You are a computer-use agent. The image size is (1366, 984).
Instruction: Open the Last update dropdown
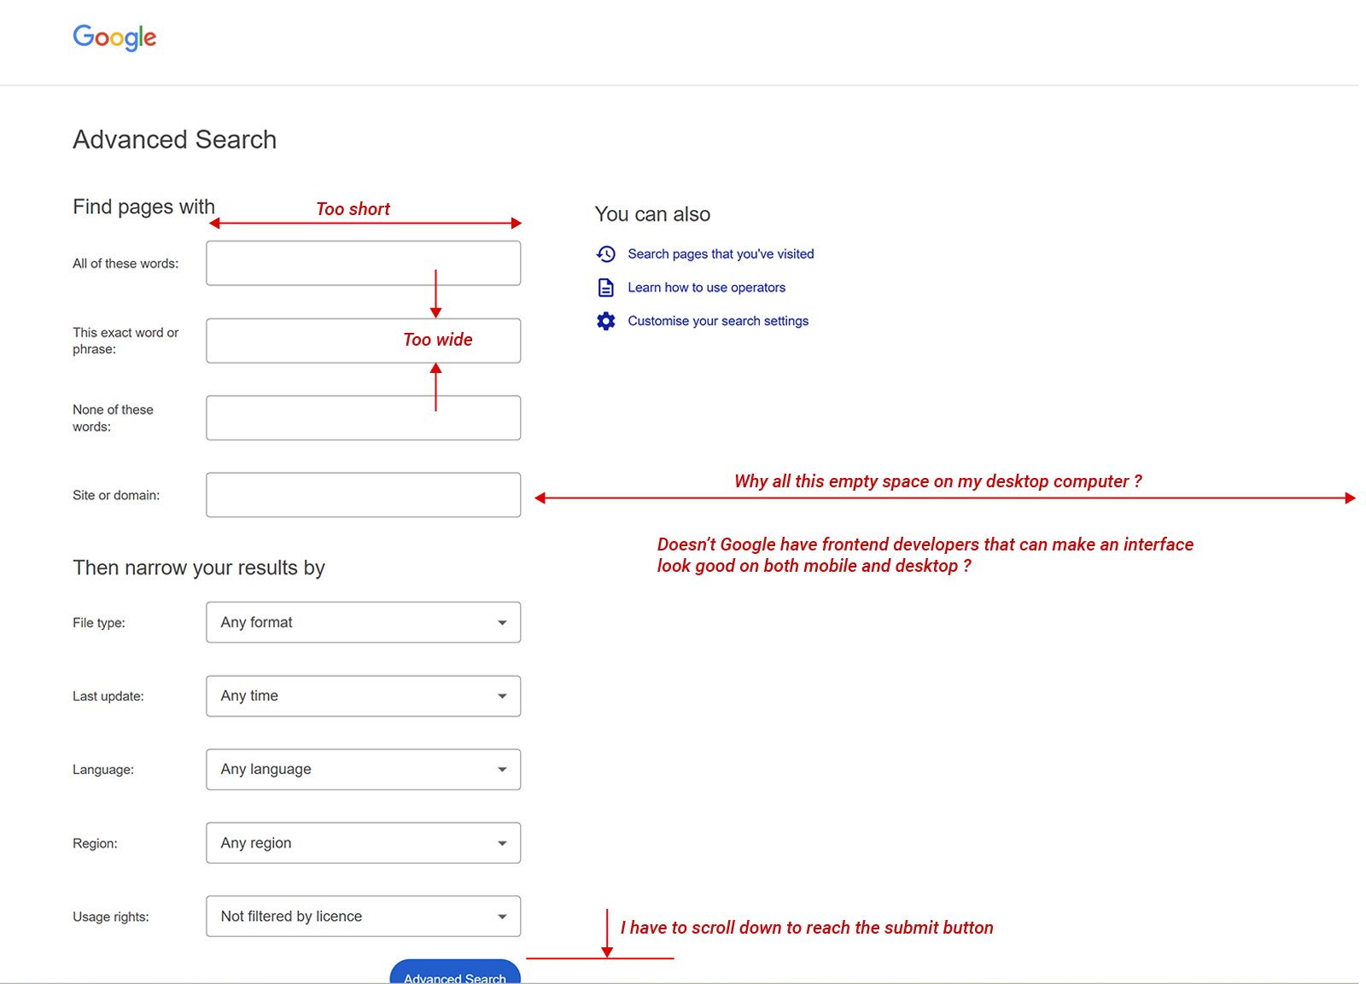(364, 696)
